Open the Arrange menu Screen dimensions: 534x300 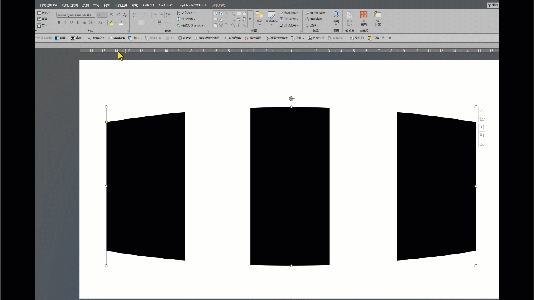pos(259,18)
